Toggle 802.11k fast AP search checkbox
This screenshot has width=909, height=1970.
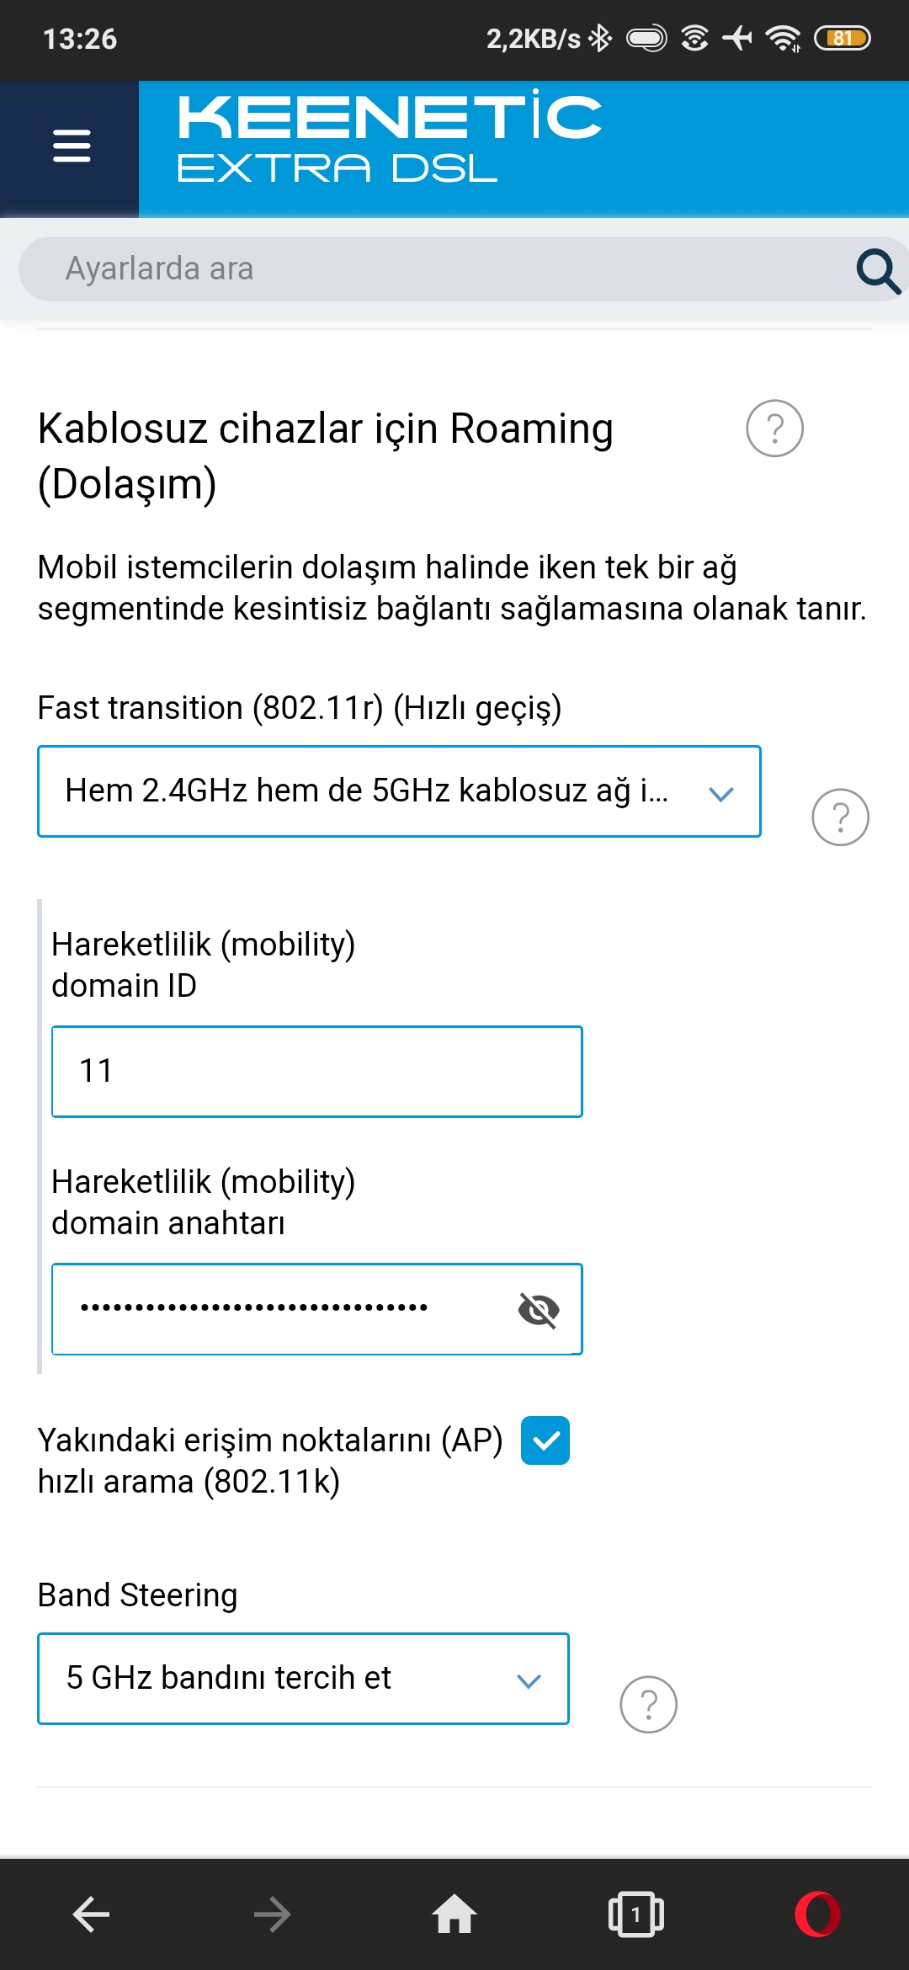pos(545,1440)
